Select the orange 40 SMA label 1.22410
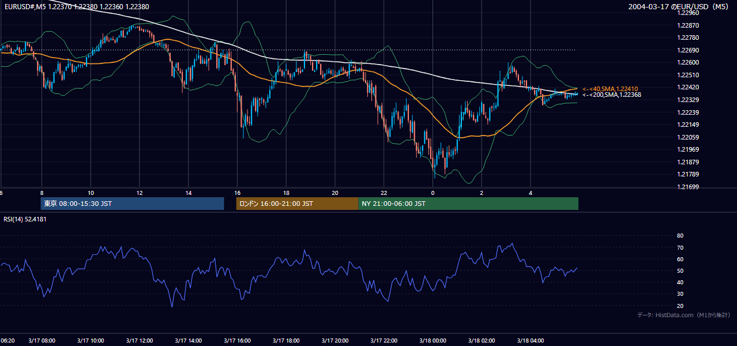737x346 pixels. (x=611, y=89)
